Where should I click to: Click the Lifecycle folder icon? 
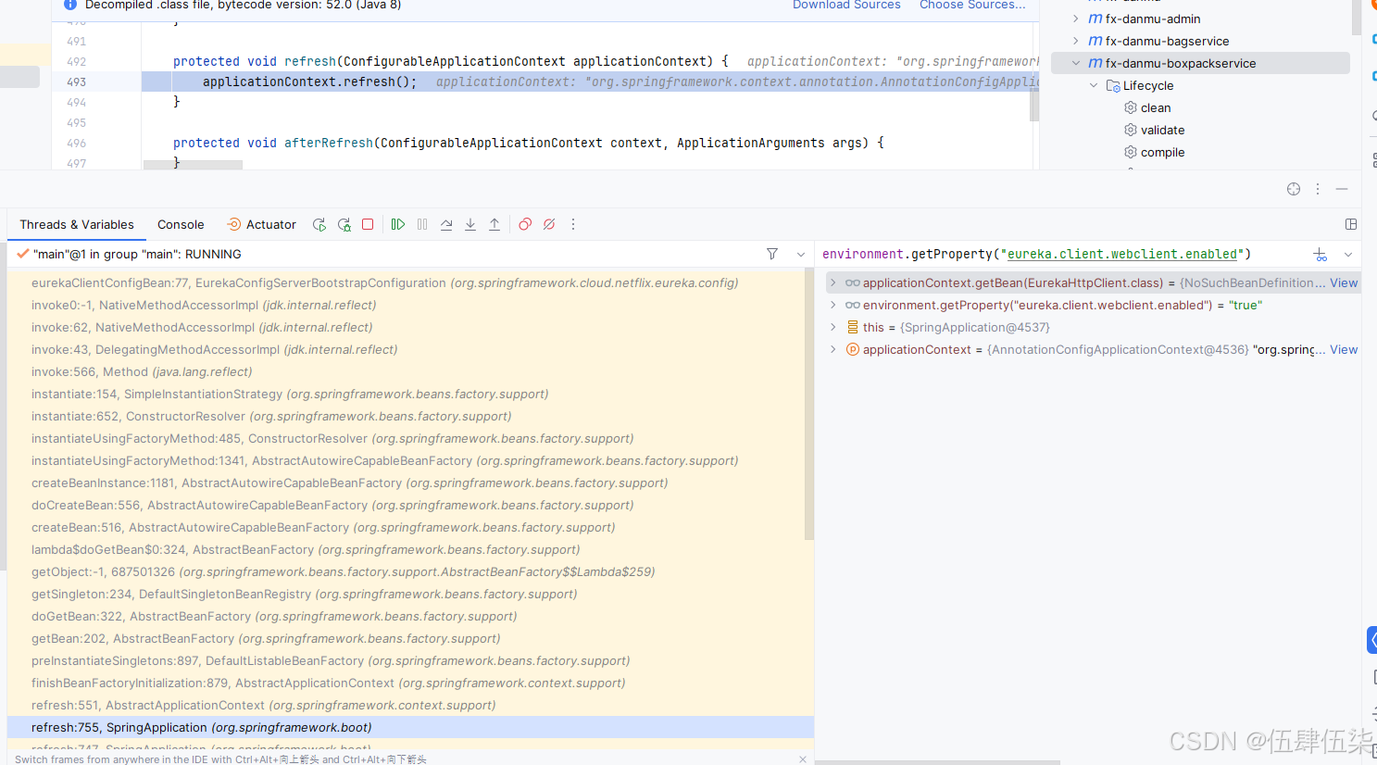tap(1113, 85)
